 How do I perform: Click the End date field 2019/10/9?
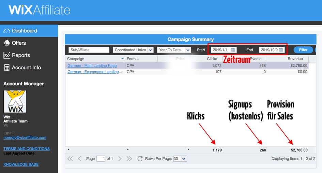point(269,50)
